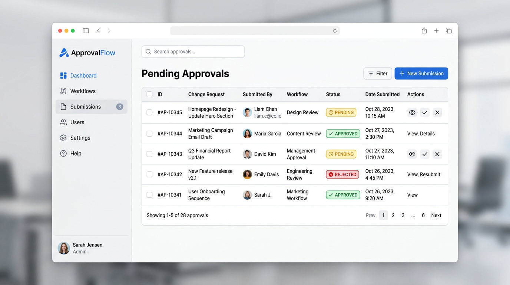The image size is (510, 285).
Task: Open the Users section icon
Action: (63, 122)
